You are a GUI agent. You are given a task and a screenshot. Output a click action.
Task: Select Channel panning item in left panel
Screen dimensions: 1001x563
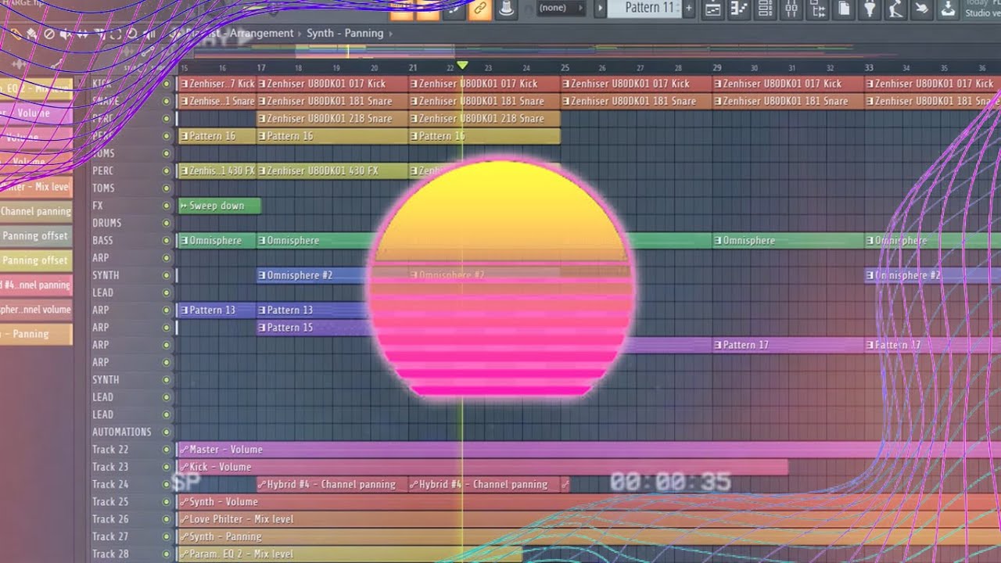tap(36, 211)
